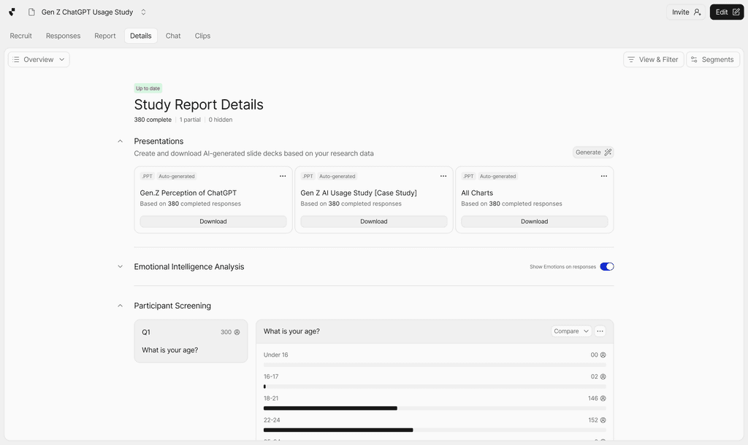
Task: Click the 380 complete count
Action: pyautogui.click(x=153, y=120)
